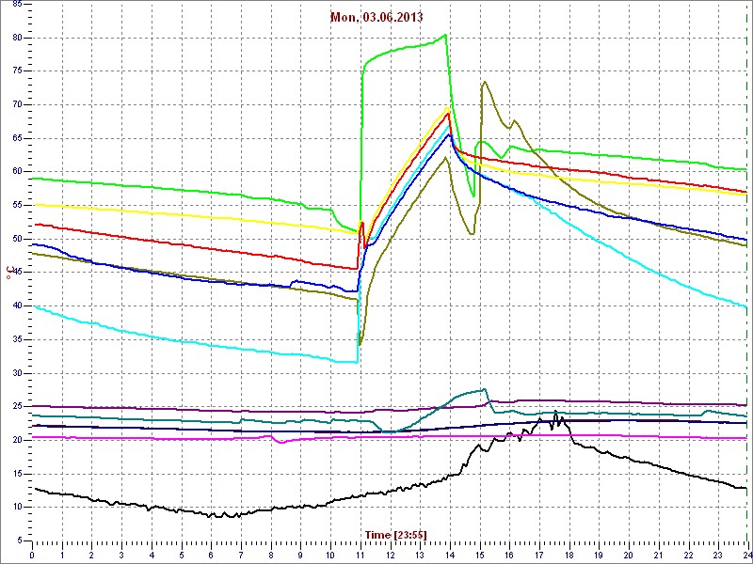Viewport: 753px width, 564px height.
Task: Pick the hour "23" label on time axis
Action: [x=718, y=555]
